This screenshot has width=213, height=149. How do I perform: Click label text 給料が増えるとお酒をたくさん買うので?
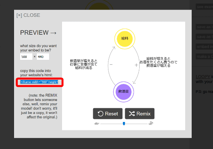[158, 60]
